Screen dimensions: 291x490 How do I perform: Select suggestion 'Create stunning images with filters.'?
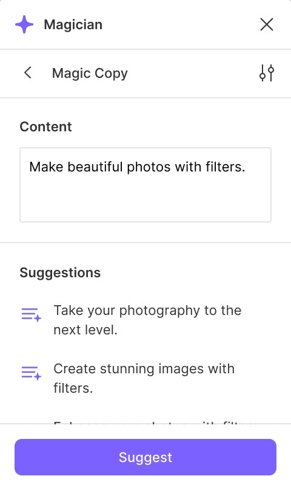(x=144, y=378)
